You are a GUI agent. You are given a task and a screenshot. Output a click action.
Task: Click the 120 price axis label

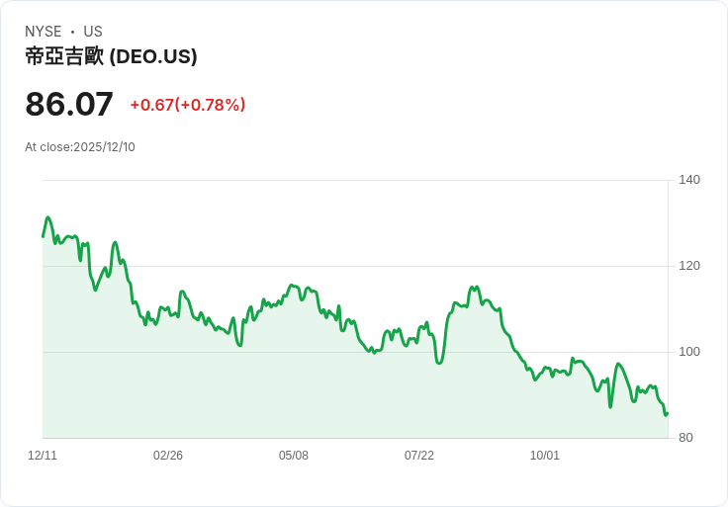(x=689, y=266)
